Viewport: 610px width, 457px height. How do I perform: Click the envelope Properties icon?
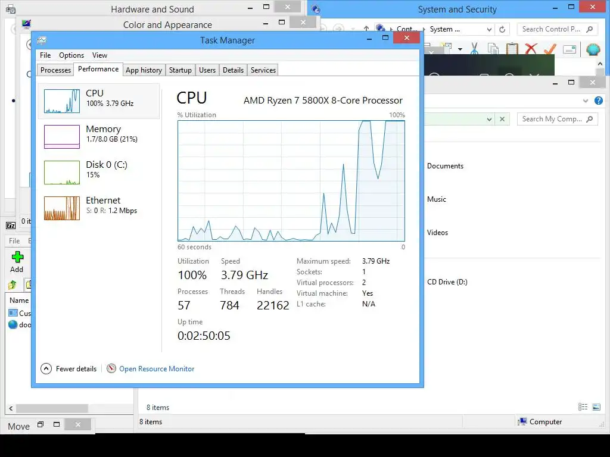click(569, 49)
